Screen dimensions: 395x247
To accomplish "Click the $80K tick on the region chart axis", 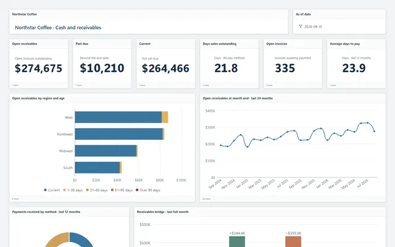I will tap(160, 180).
